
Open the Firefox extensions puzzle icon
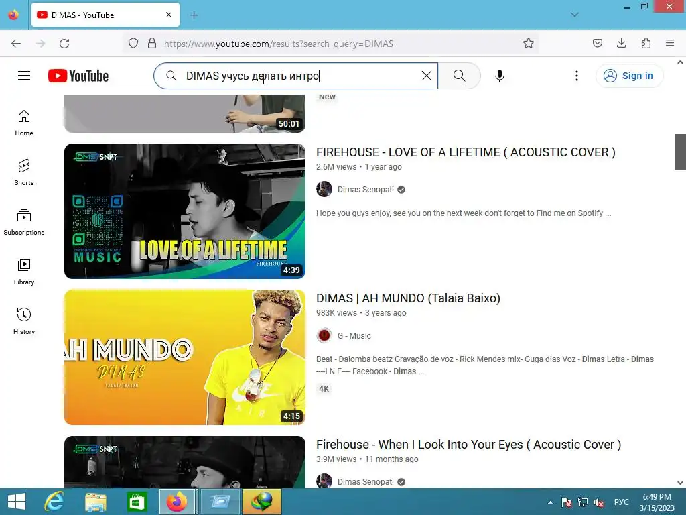click(x=646, y=44)
